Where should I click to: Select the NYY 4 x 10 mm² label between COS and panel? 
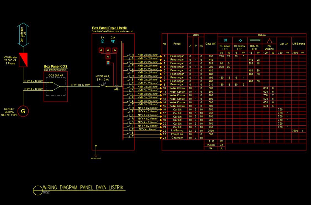[81, 85]
